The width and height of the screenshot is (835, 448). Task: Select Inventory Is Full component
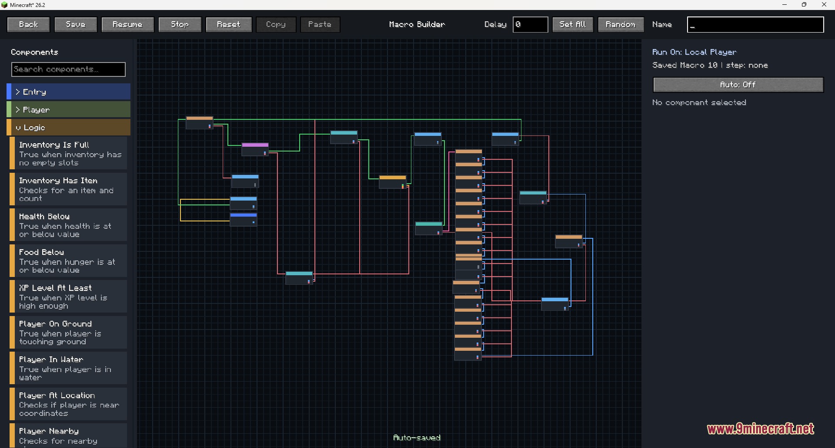click(69, 153)
